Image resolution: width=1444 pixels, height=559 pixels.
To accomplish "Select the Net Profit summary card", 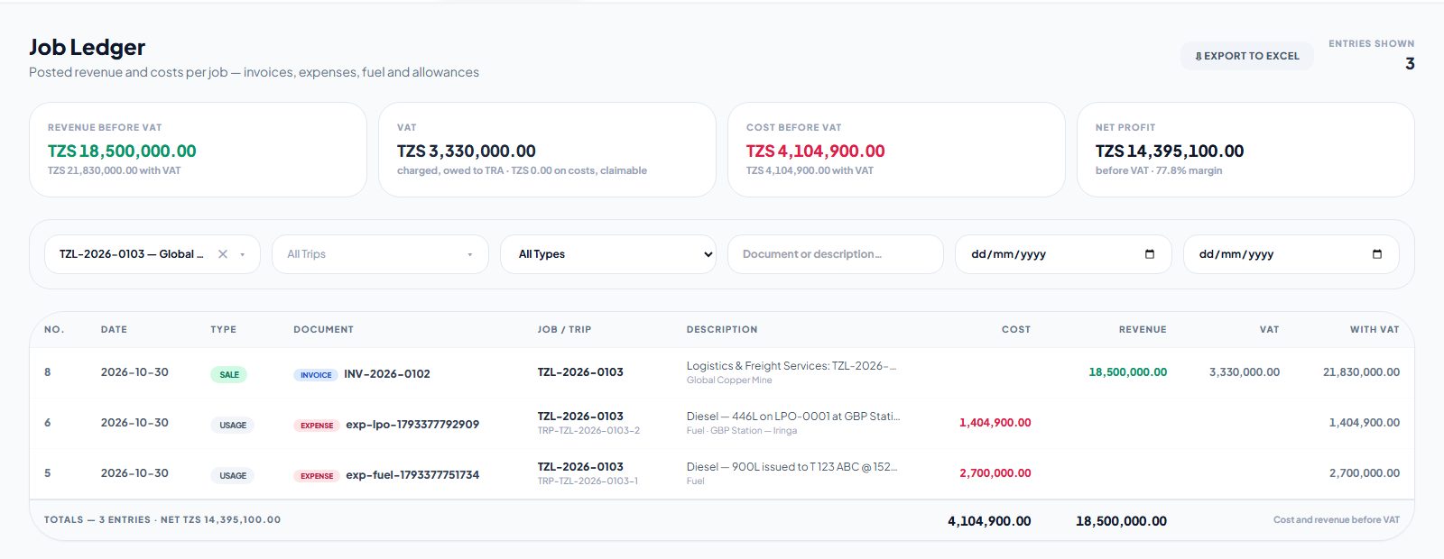I will tap(1245, 150).
